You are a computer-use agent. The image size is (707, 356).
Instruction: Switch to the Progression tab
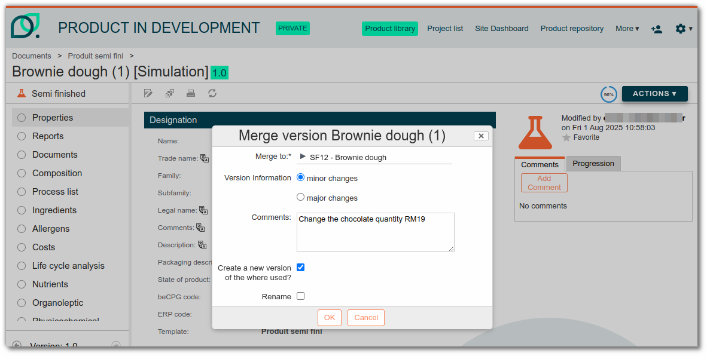pos(593,163)
